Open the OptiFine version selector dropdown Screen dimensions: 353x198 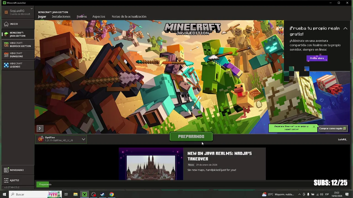coord(83,139)
